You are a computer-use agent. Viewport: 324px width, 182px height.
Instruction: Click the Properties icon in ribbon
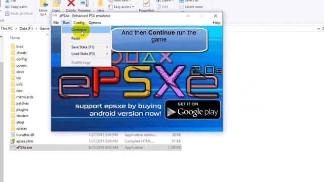click(x=146, y=4)
